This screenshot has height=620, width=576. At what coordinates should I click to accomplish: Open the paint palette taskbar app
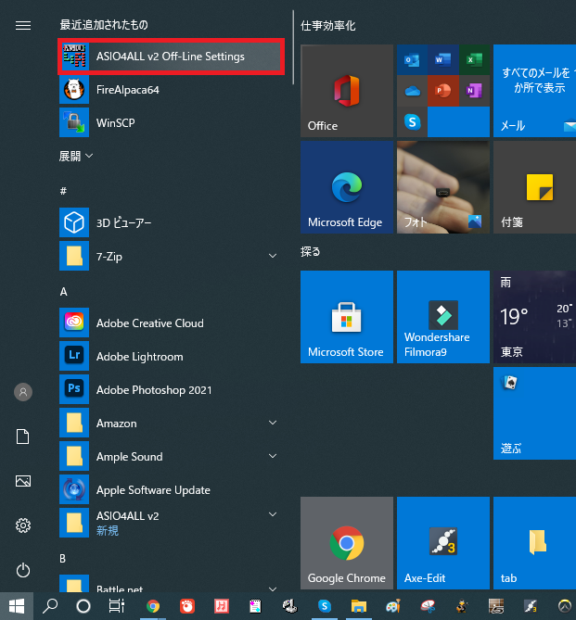click(393, 606)
